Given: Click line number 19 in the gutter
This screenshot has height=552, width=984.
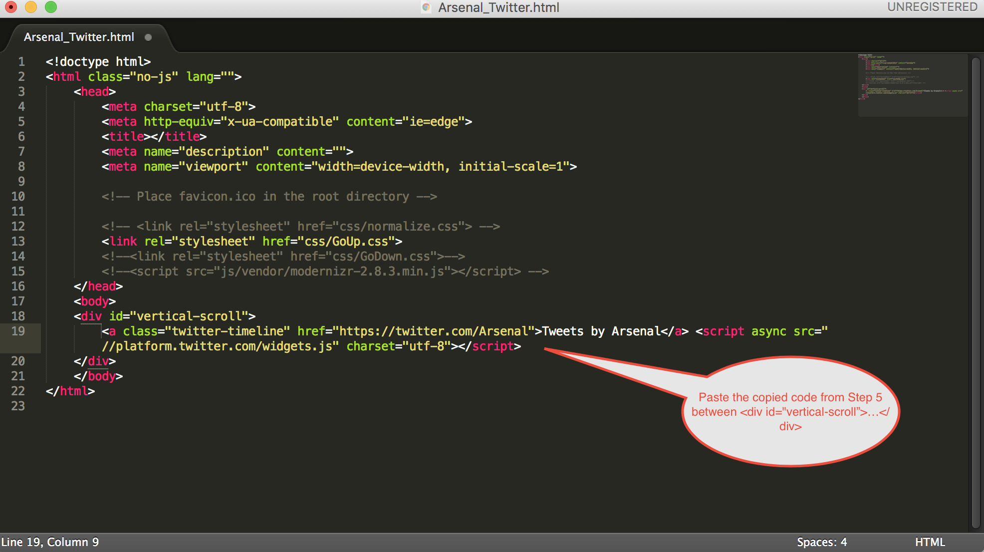Looking at the screenshot, I should tap(18, 331).
